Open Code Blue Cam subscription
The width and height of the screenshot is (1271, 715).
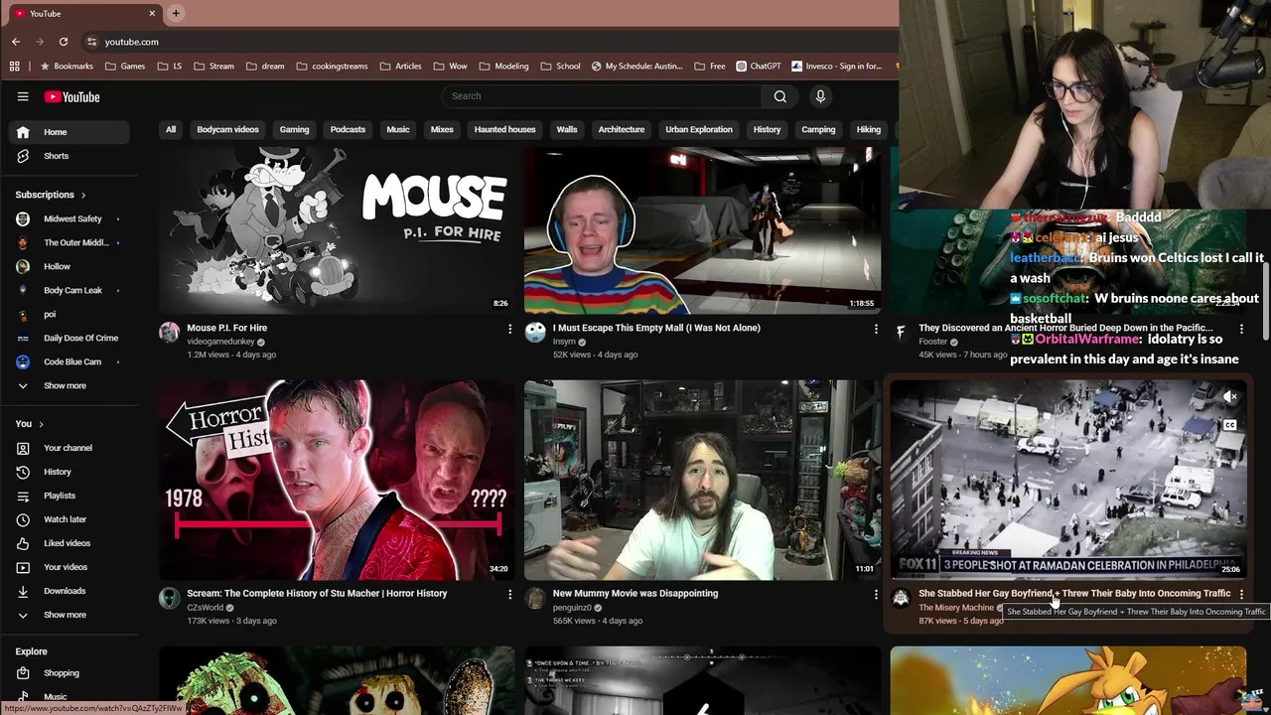pos(69,361)
